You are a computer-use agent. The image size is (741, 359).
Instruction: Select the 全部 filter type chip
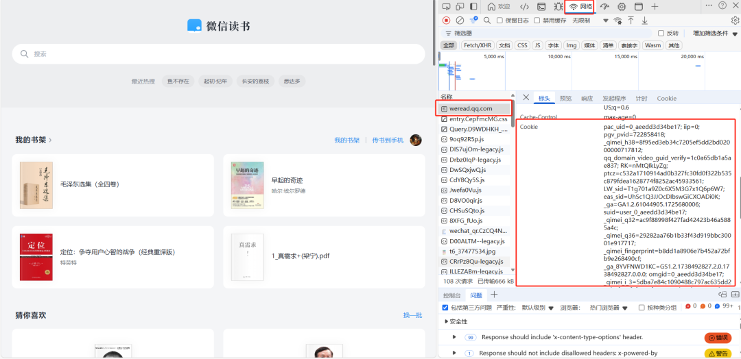tap(449, 45)
